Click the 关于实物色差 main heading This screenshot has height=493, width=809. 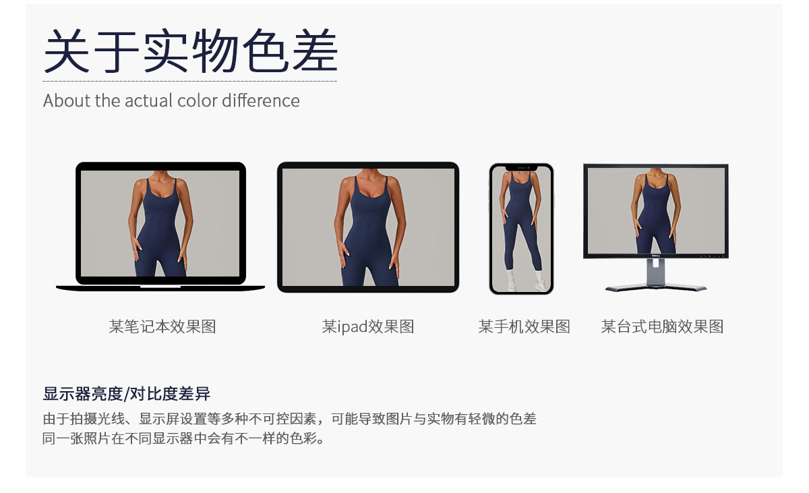190,51
